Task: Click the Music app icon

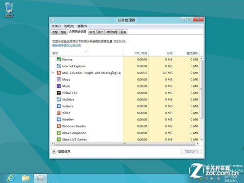Action: click(x=59, y=86)
